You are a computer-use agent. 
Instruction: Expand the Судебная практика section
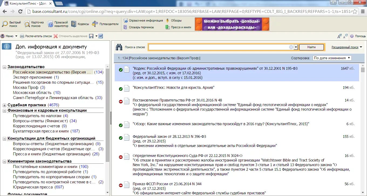pyautogui.click(x=5, y=105)
